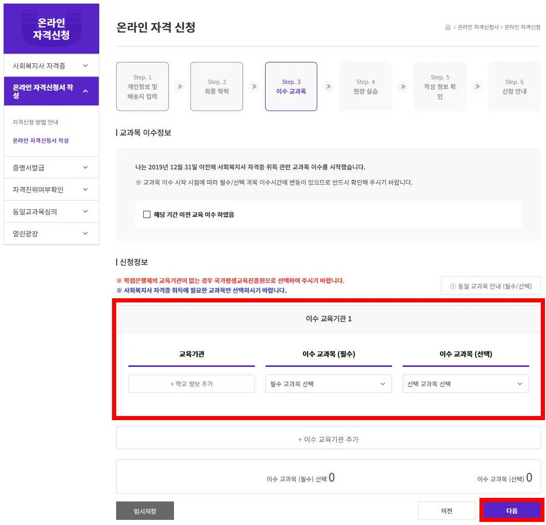Click the 임시저장 button

pyautogui.click(x=145, y=511)
